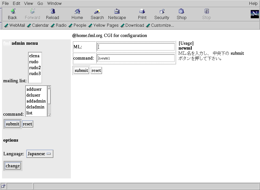Click the status bar lock icon

click(x=3, y=186)
